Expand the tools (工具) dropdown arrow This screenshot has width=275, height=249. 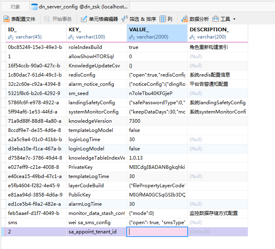(235, 19)
